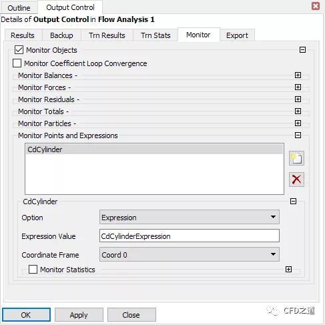Viewport: 325px width, 325px height.
Task: Enable Monitor Coefficient Loop Convergence
Action: pos(17,63)
